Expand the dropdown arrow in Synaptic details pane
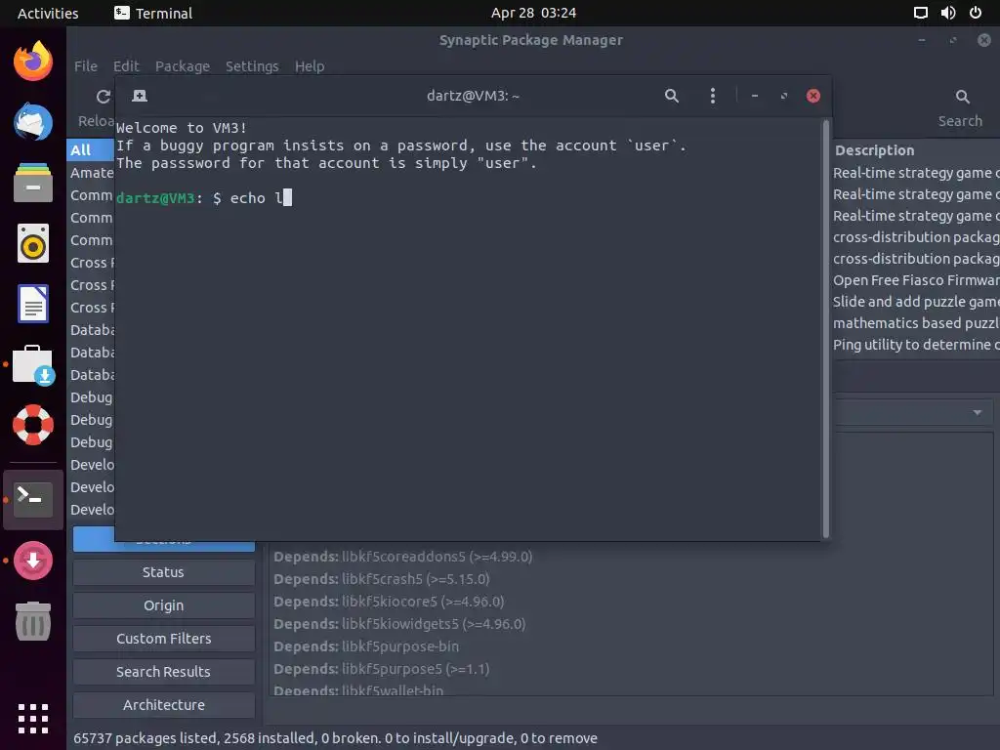The height and width of the screenshot is (750, 1000). click(x=977, y=413)
